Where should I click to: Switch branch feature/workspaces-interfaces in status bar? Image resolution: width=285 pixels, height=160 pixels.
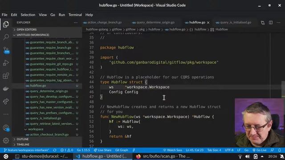pos(26,150)
